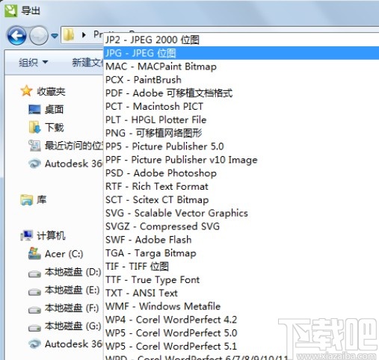
Task: Open the recent locations dropdown arrow
Action: click(55, 36)
